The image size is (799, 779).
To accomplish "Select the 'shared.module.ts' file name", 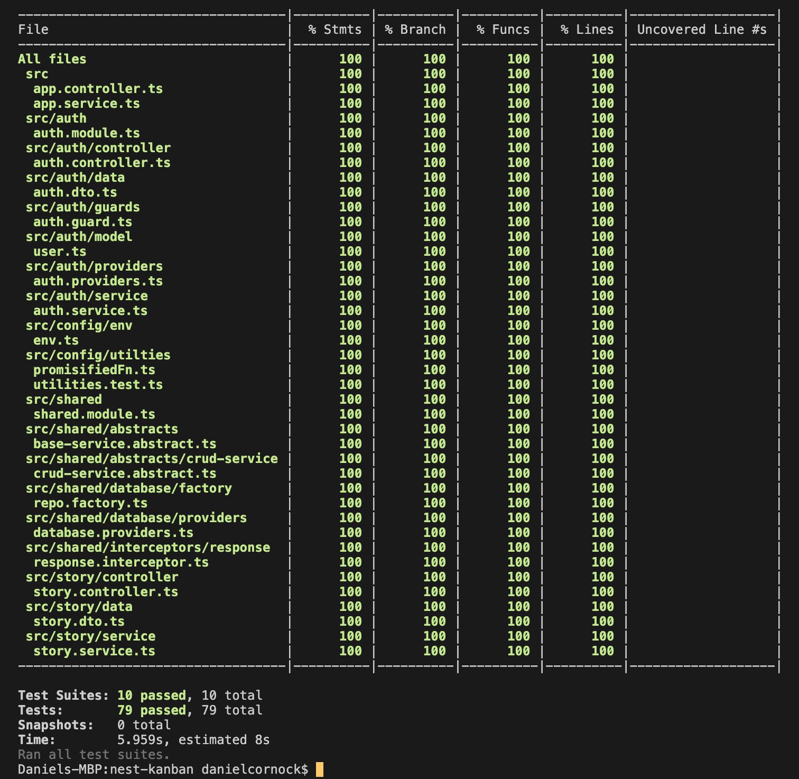I will (94, 414).
